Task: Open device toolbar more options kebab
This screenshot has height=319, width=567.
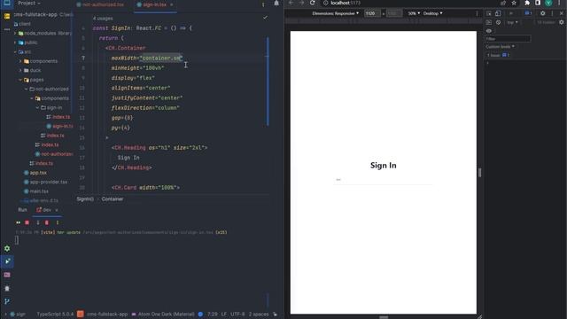Action: (x=477, y=13)
